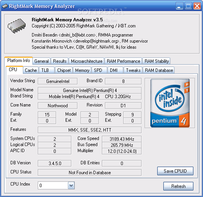Screen dimensions: 203x197
Task: Open the Memory sub-tab
Action: pyautogui.click(x=82, y=70)
